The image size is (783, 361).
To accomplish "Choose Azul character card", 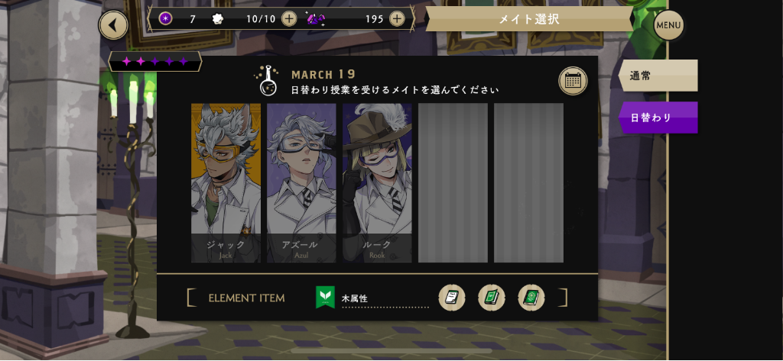I will (301, 183).
